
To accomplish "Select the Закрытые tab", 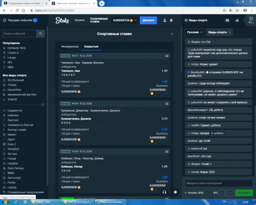I will point(91,47).
